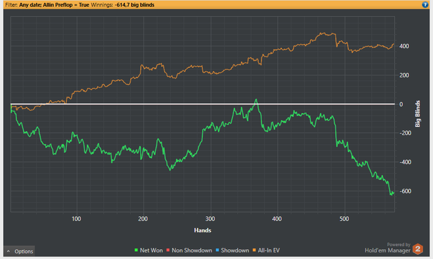
Task: Click the Hold'em Manager 2 logo icon
Action: coord(418,249)
